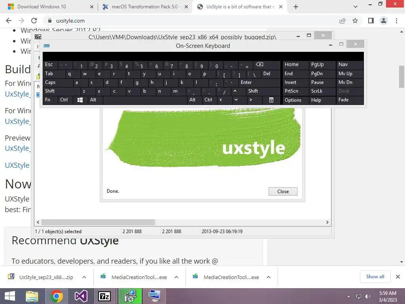Click Help key on On-Screen Keyboard
405x304 pixels.
322,100
